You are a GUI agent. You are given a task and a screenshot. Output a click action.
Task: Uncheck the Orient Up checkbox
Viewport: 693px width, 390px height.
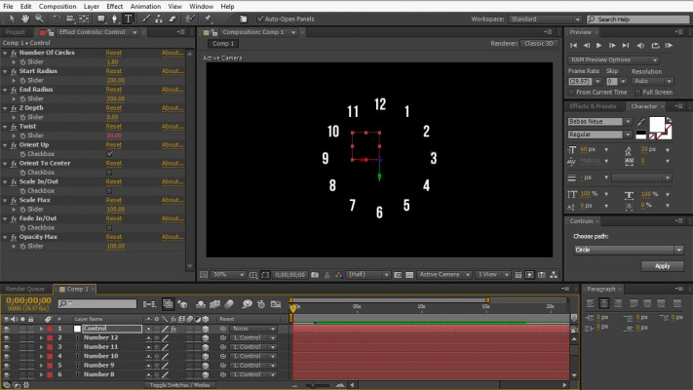[x=110, y=154]
